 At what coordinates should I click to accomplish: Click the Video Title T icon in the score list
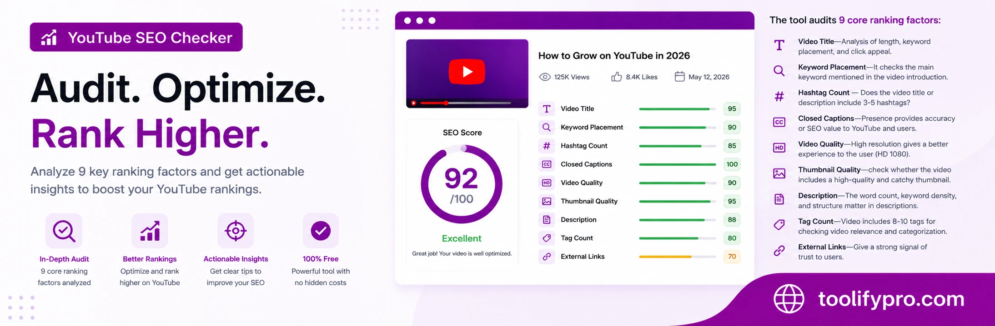[x=547, y=109]
